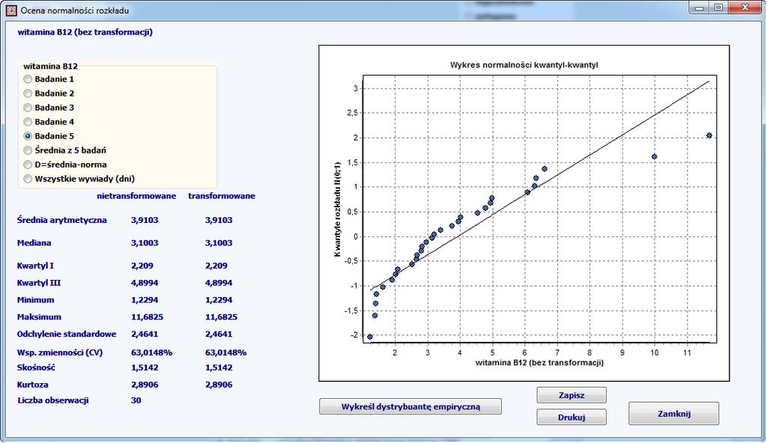Click the Skośność label
Image resolution: width=767 pixels, height=443 pixels.
(x=36, y=367)
